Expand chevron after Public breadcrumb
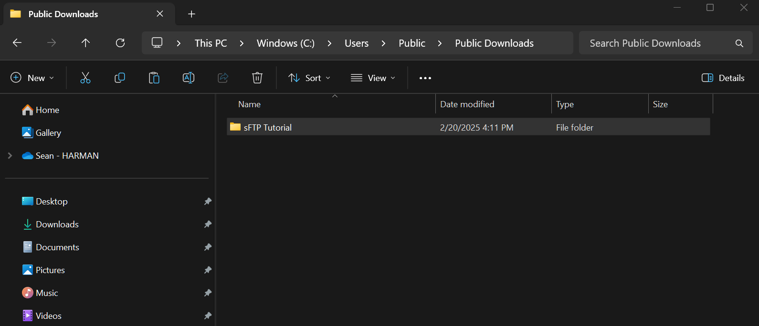This screenshot has height=326, width=759. (440, 43)
